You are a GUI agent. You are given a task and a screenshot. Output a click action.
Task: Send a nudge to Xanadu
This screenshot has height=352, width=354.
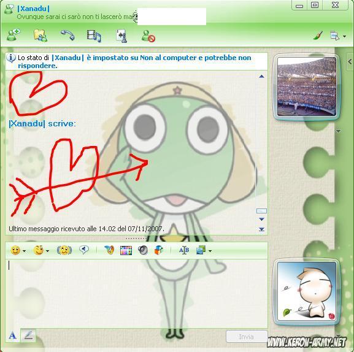pyautogui.click(x=64, y=250)
